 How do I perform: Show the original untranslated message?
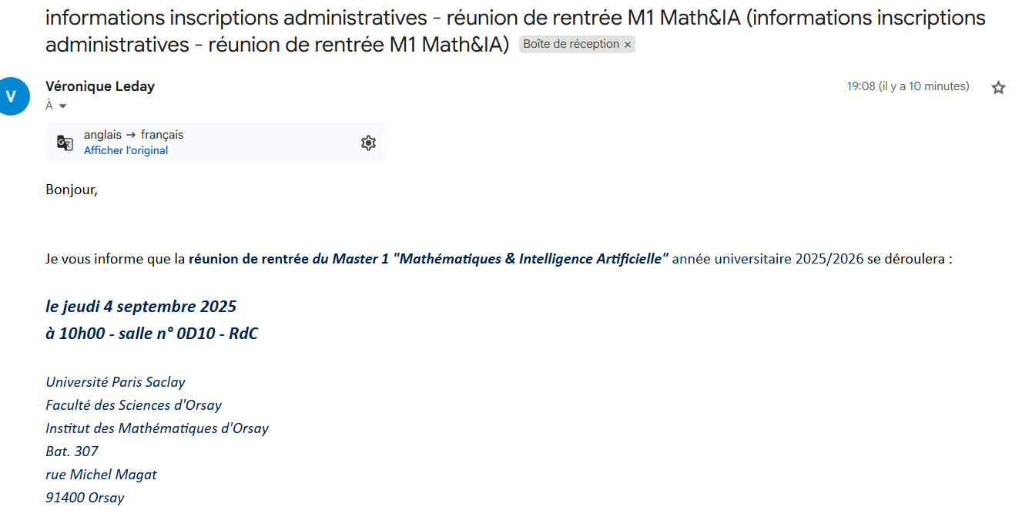126,150
